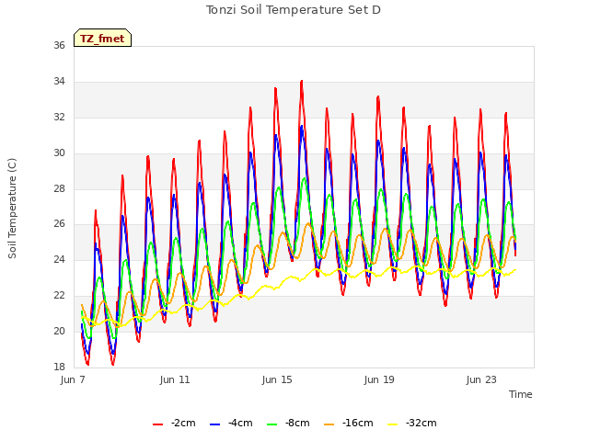Select the -32cm legend label
This screenshot has height=441, width=589.
tap(422, 423)
